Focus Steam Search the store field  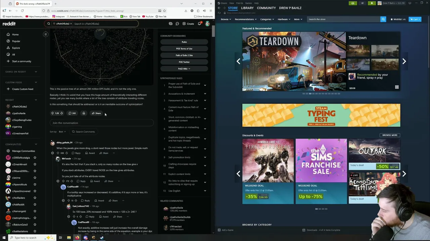click(344, 19)
